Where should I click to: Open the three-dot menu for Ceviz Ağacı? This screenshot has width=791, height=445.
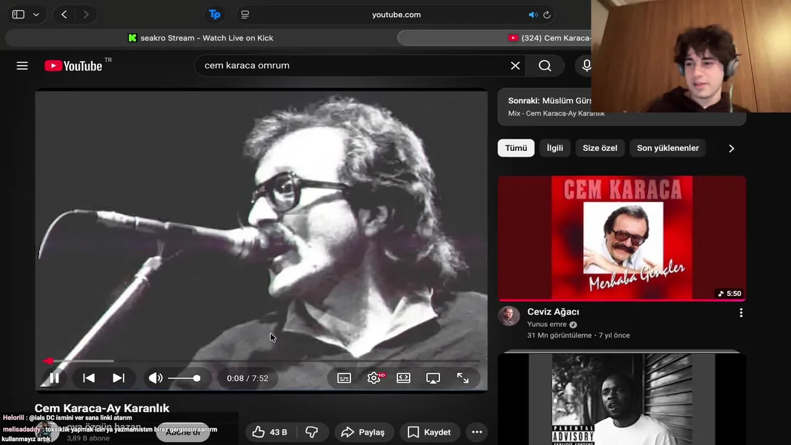741,313
